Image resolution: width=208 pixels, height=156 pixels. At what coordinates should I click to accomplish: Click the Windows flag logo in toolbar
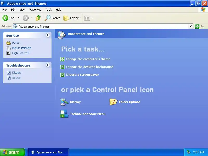pyautogui.click(x=203, y=10)
